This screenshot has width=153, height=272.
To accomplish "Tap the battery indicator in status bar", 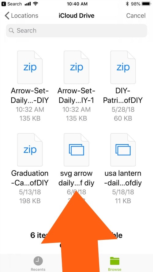I will 146,4.
